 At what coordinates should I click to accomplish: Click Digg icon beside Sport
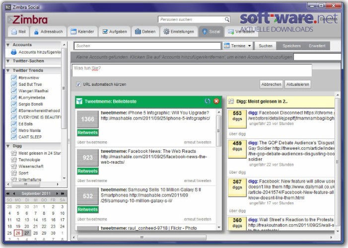pos(14,173)
